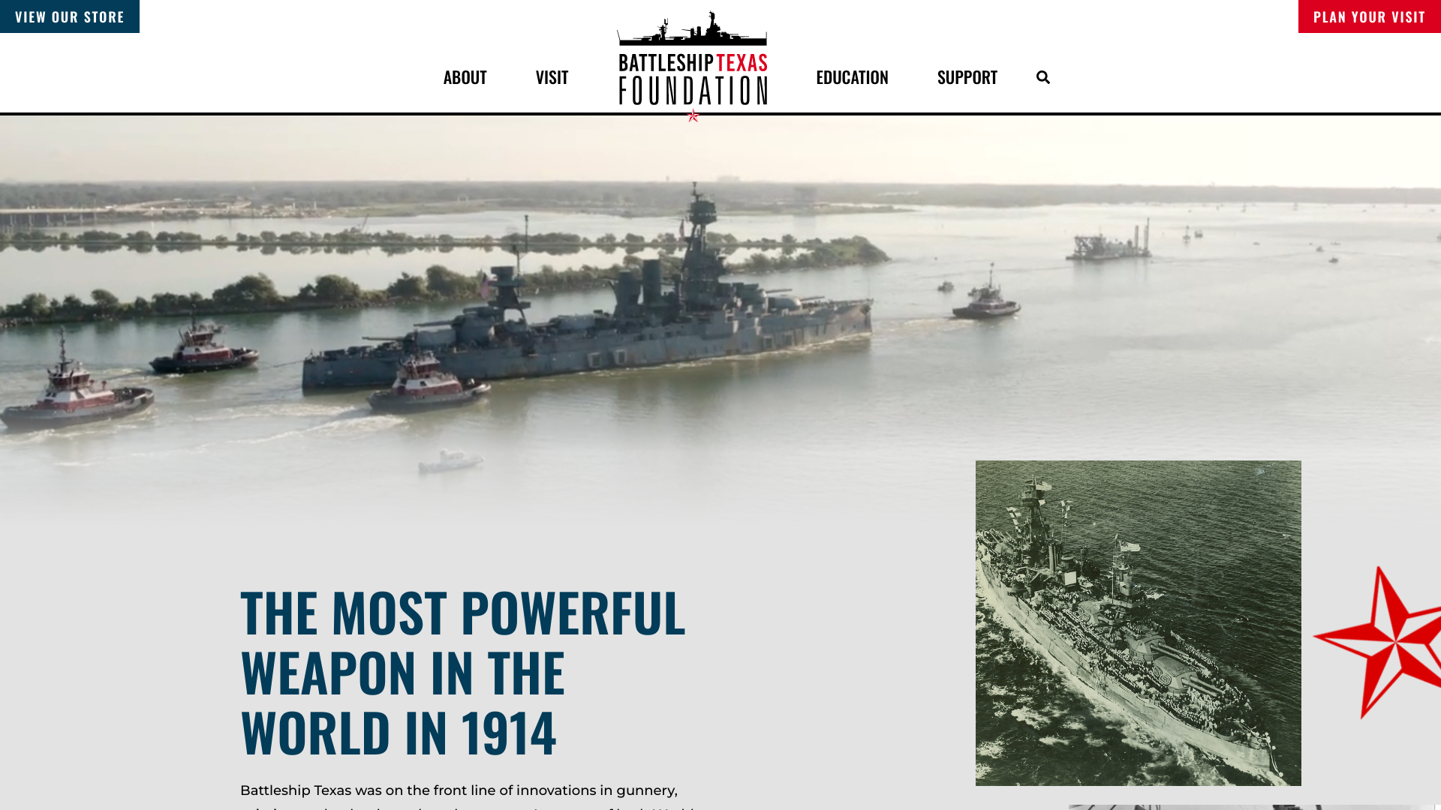Open the historic aerial battleship photo

[1138, 622]
